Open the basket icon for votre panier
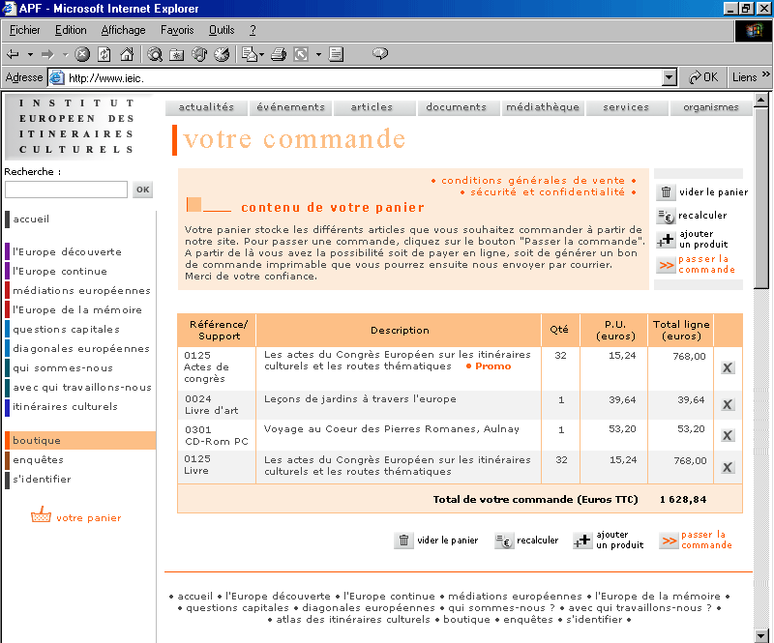This screenshot has height=643, width=774. coord(41,514)
